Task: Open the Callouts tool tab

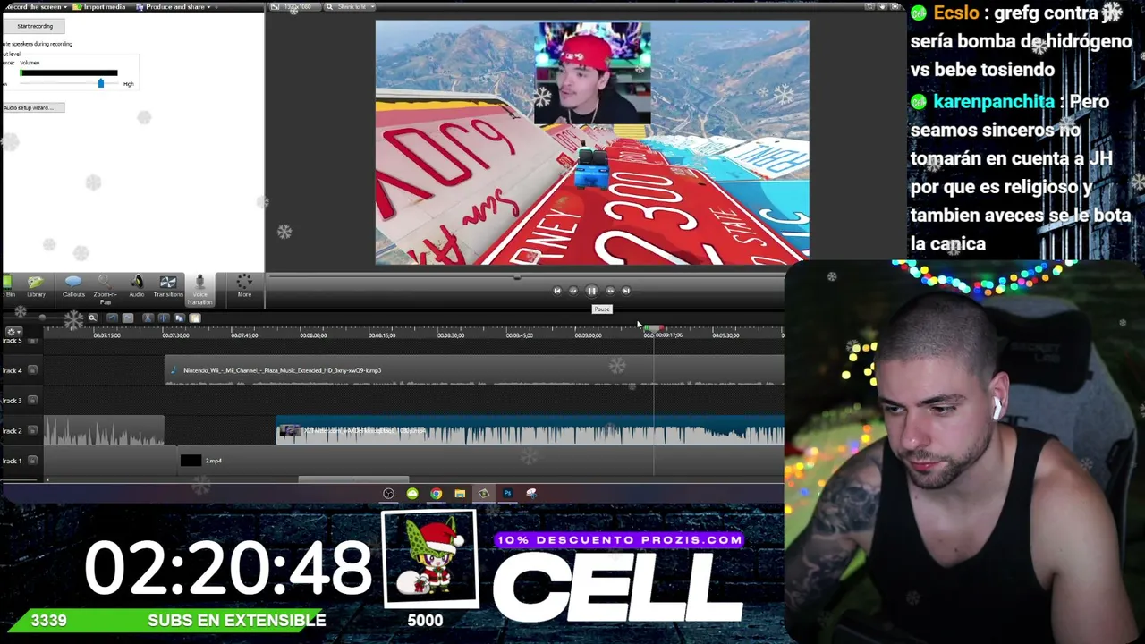Action: pos(73,286)
